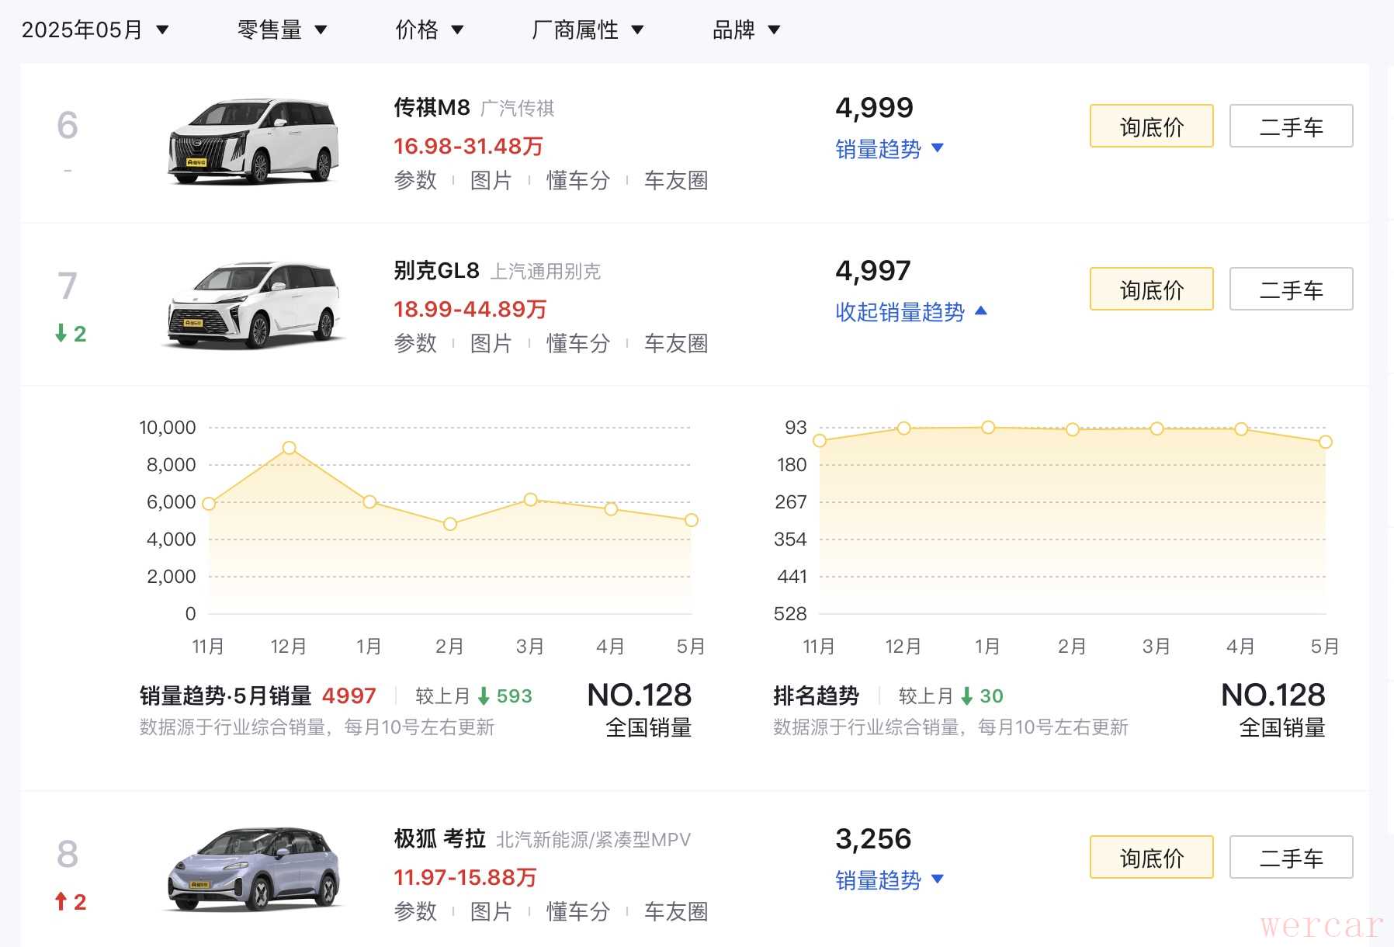Open 车友圈 for 别克GL8
1394x947 pixels.
(676, 343)
